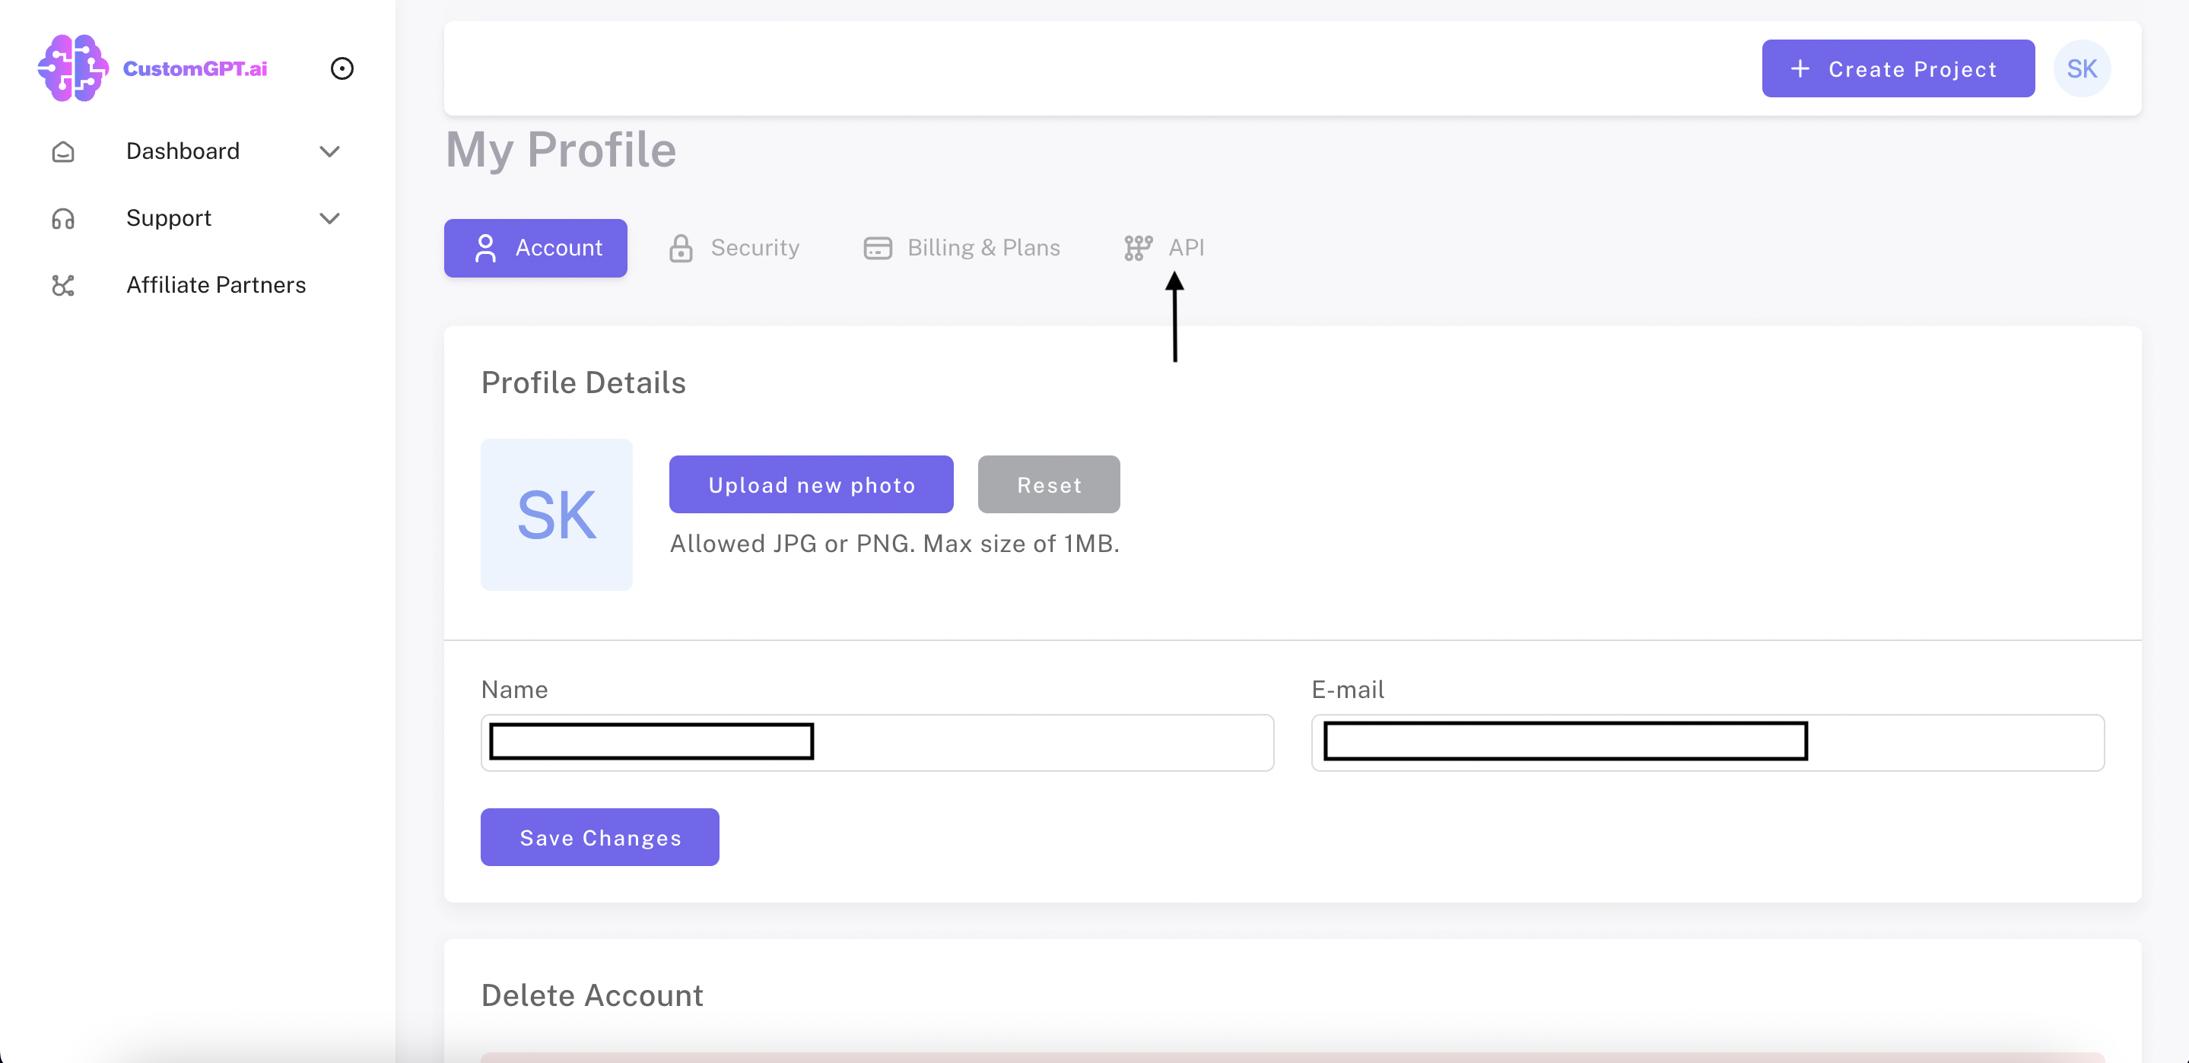
Task: Click the Dashboard home icon
Action: click(x=63, y=151)
